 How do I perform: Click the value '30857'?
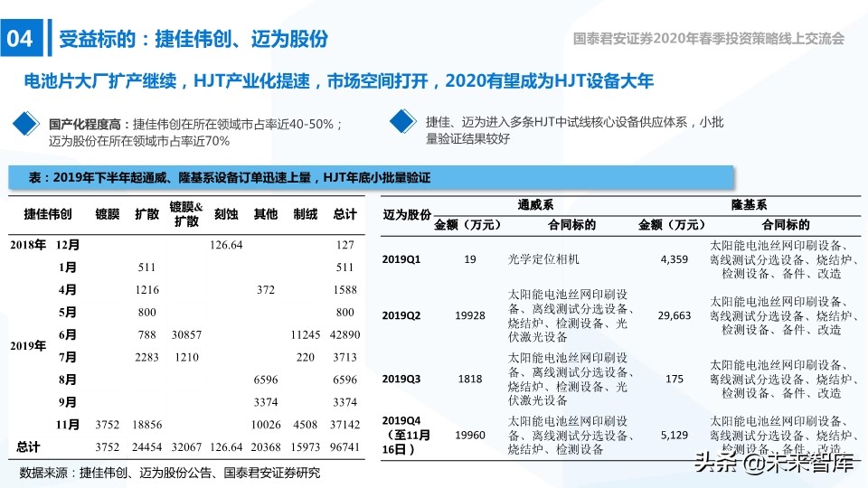(186, 334)
